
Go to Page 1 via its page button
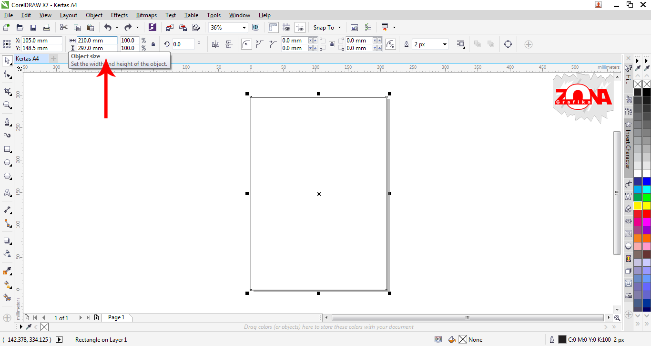click(x=116, y=317)
